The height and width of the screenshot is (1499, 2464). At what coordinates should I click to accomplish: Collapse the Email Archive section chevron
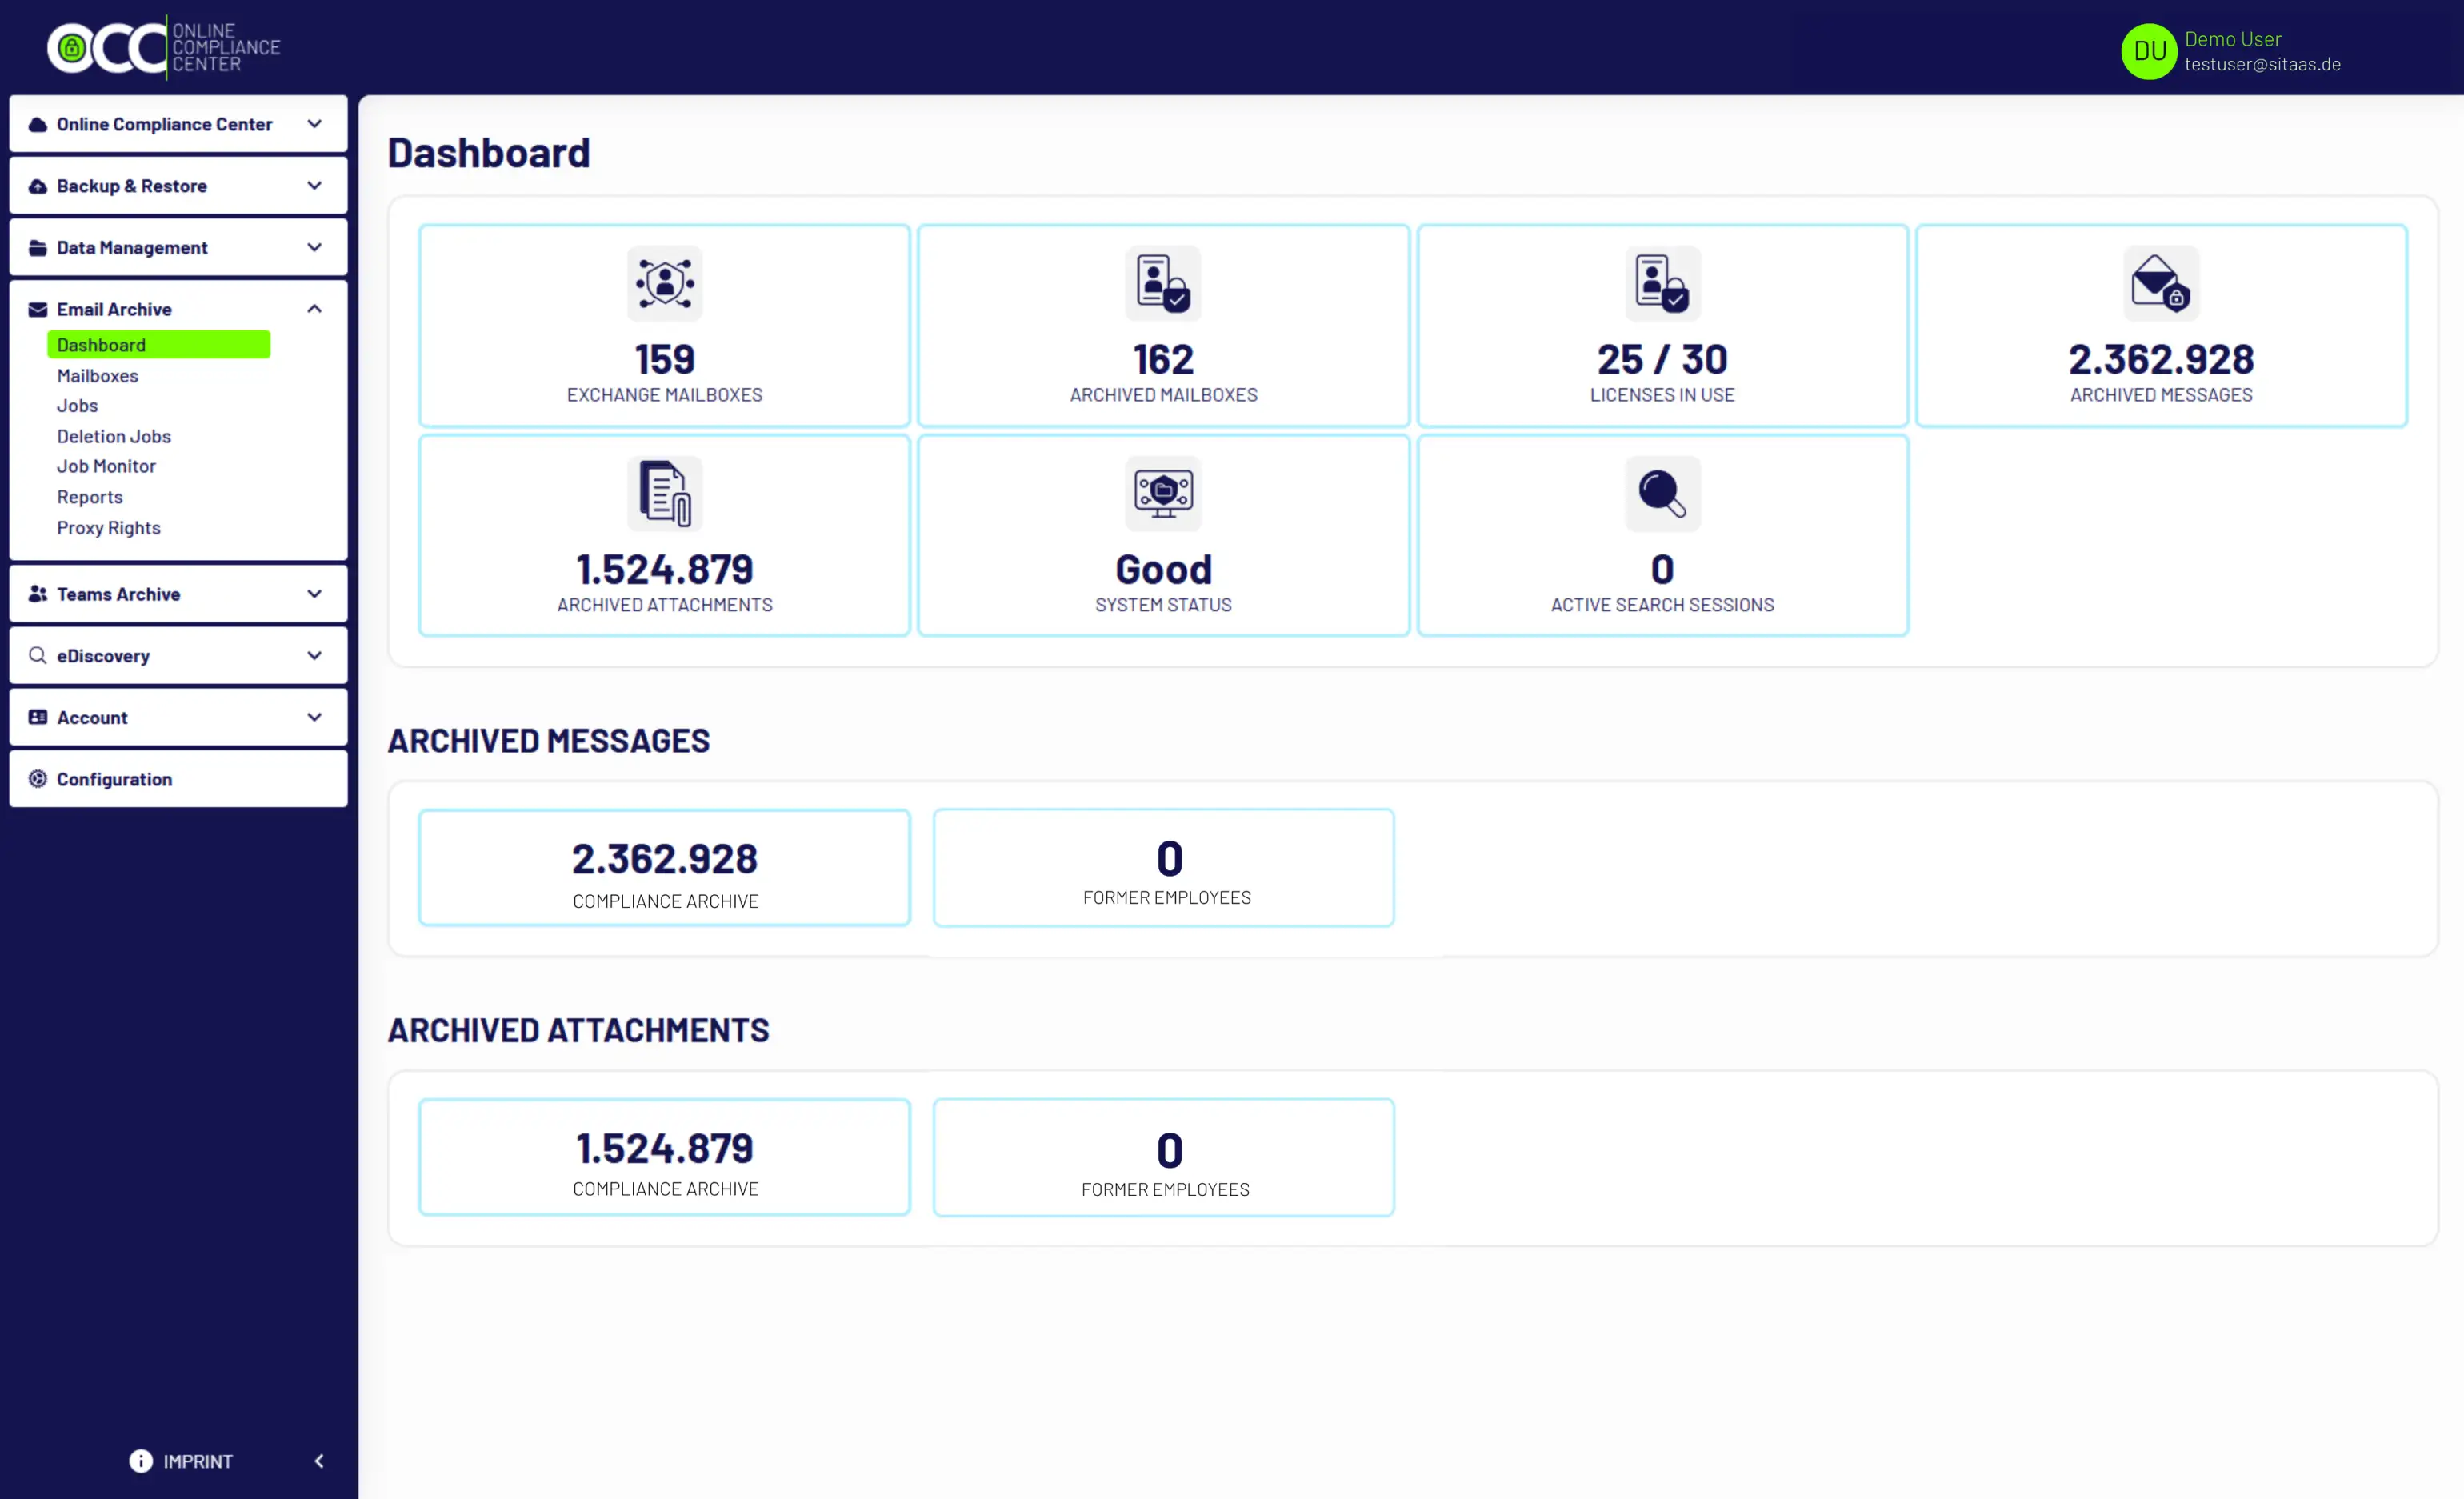click(314, 309)
